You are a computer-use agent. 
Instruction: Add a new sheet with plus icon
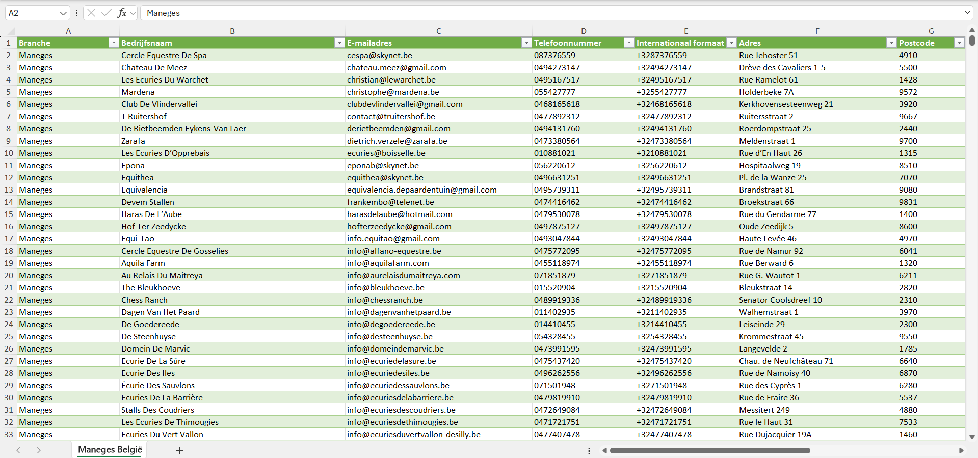click(x=179, y=450)
